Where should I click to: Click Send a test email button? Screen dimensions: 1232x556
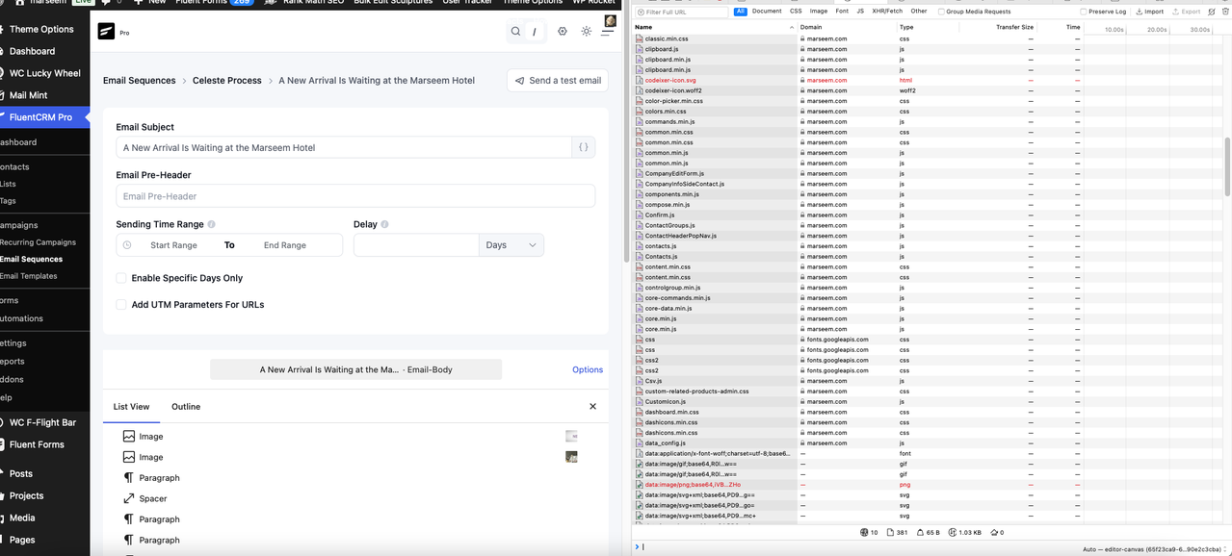coord(558,81)
